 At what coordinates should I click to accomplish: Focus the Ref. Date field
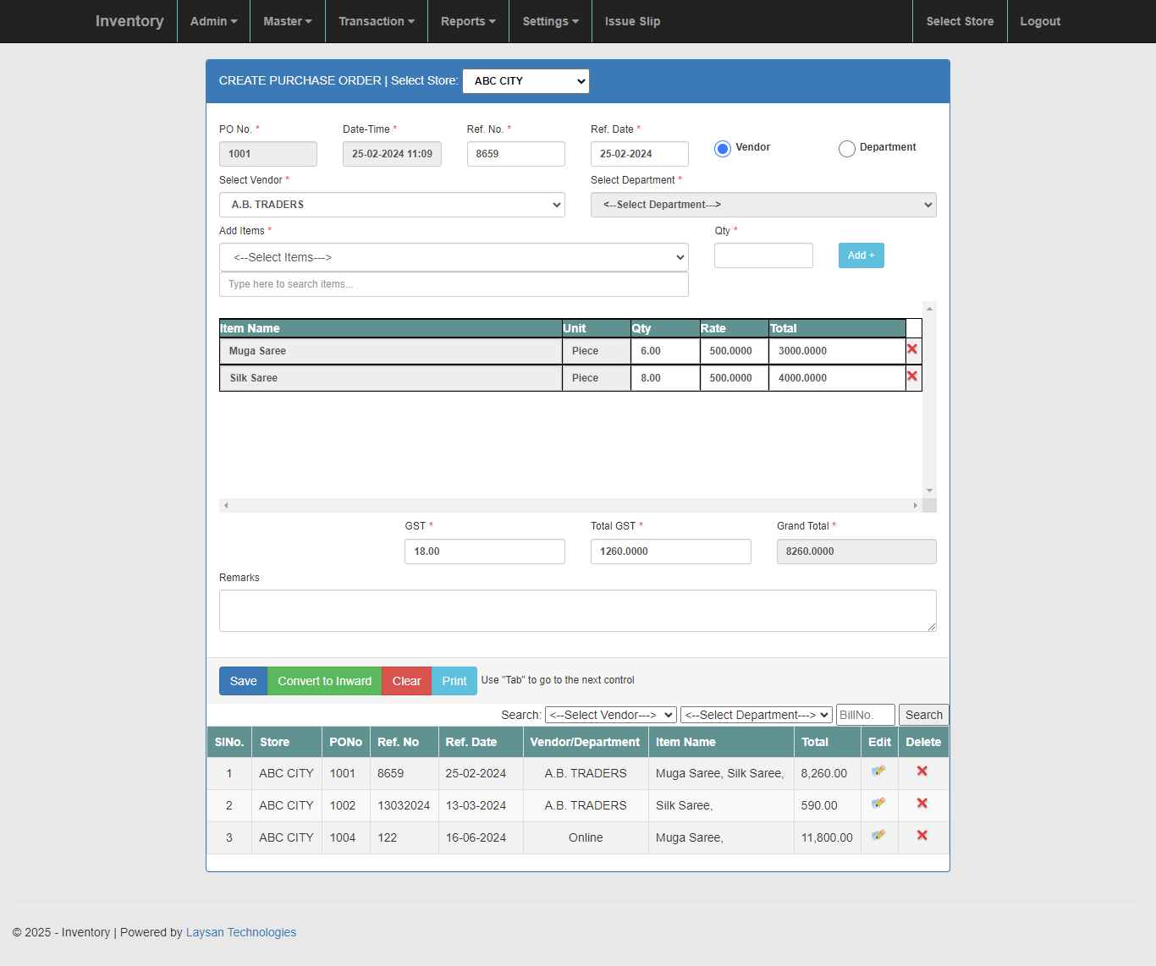point(640,154)
